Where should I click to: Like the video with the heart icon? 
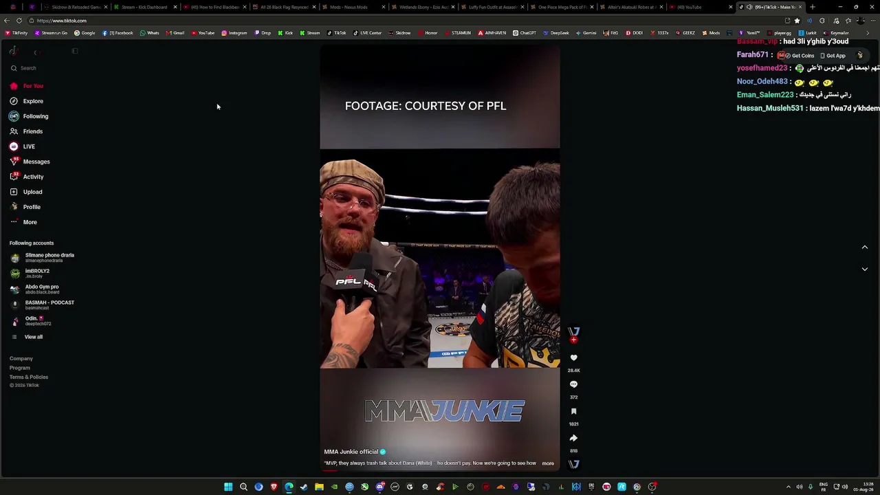(x=573, y=358)
